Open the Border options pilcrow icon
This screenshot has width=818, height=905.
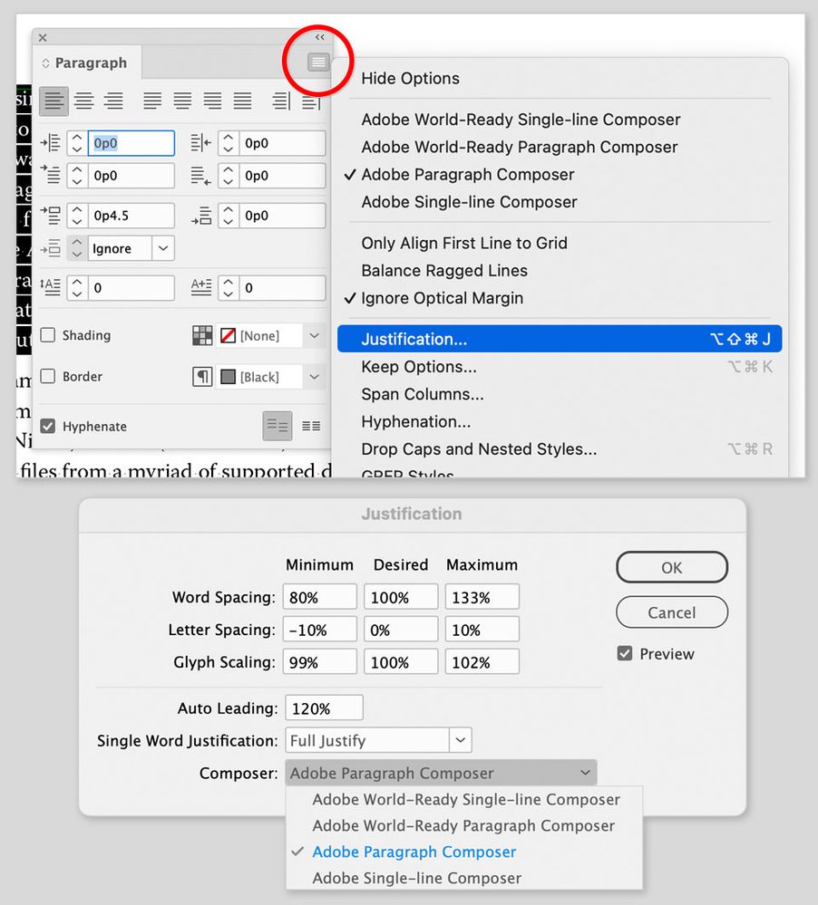pos(202,377)
